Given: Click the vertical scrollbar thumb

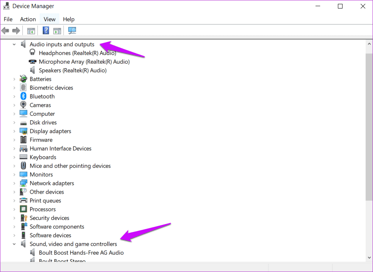Looking at the screenshot, I should (x=369, y=127).
